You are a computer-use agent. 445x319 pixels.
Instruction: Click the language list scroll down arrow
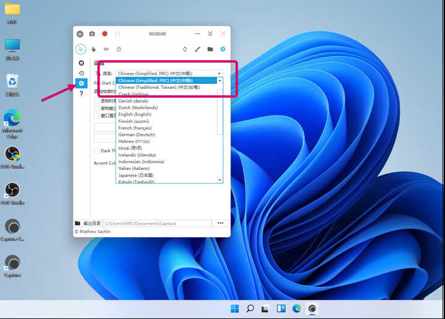(x=219, y=180)
